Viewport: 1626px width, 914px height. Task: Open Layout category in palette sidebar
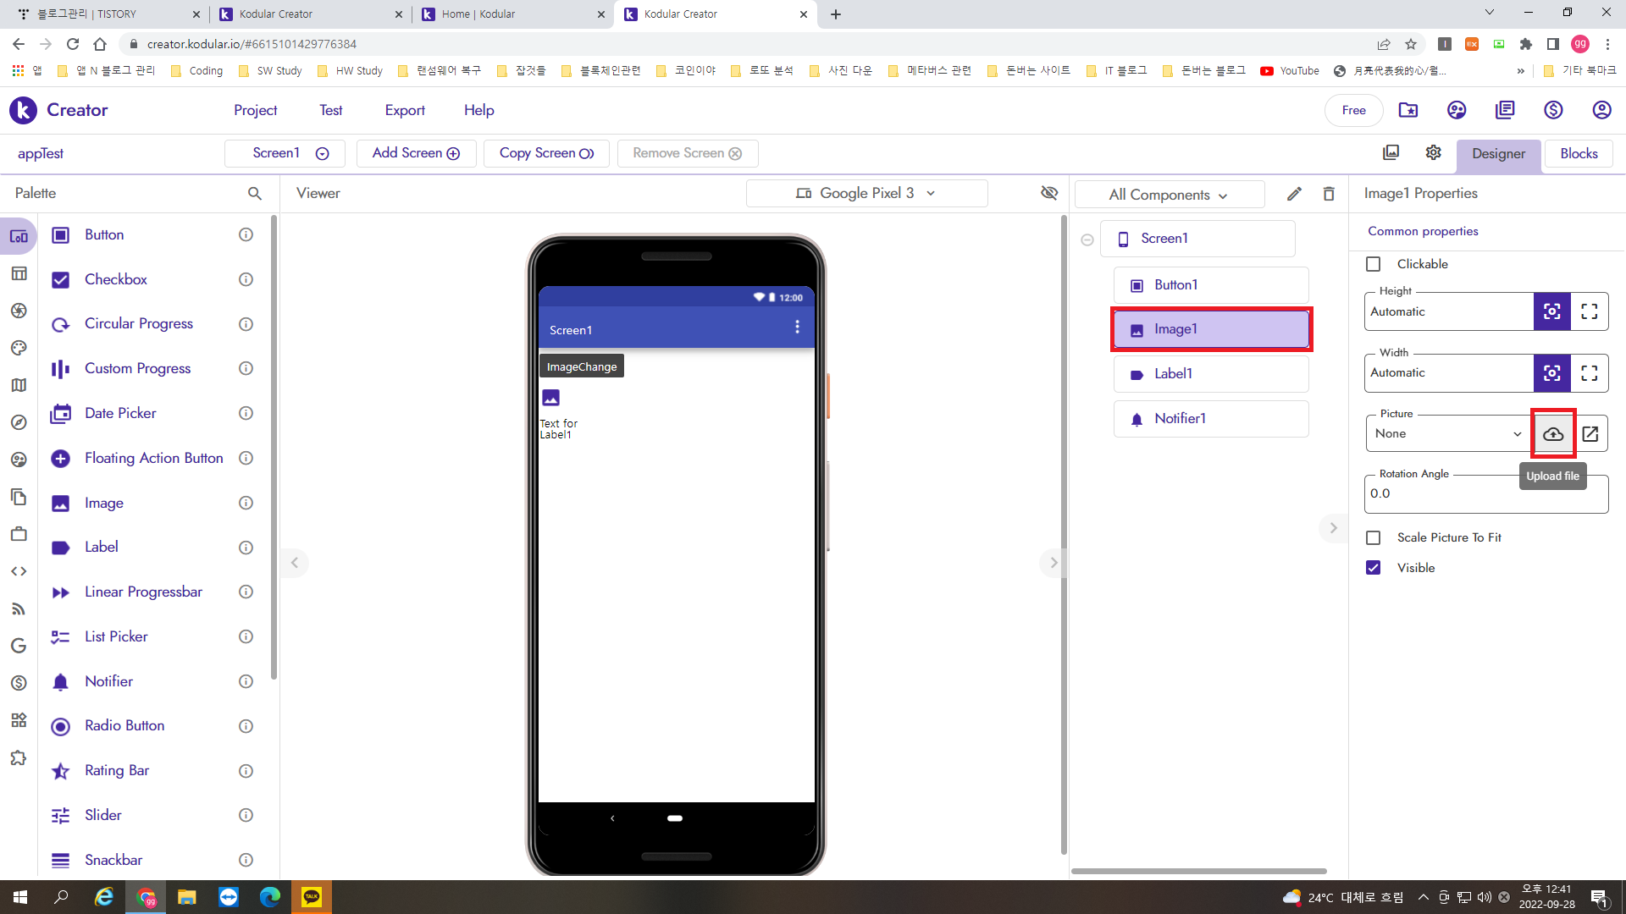tap(19, 273)
